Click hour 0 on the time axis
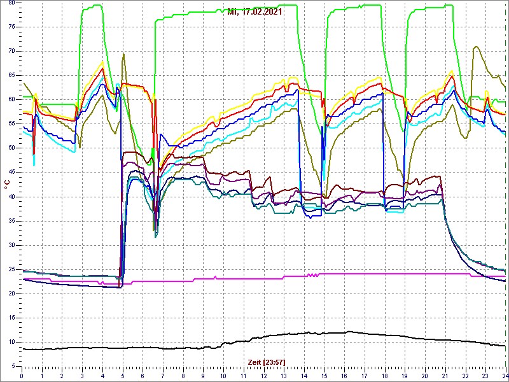Image resolution: width=509 pixels, height=382 pixels. click(22, 376)
